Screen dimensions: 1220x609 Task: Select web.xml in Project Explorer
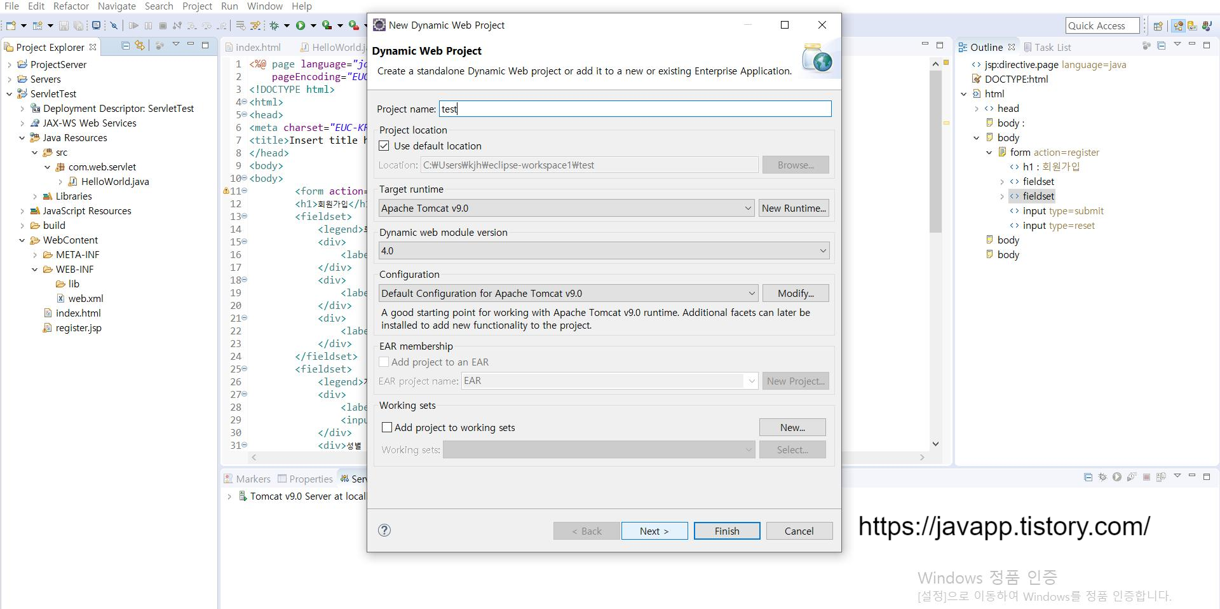[x=79, y=298]
